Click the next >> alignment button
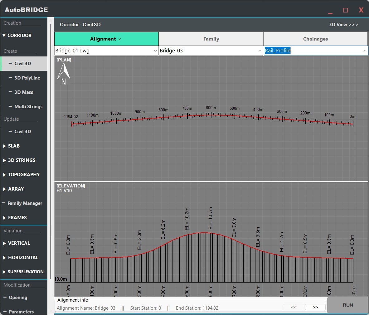This screenshot has width=369, height=315. pyautogui.click(x=315, y=308)
